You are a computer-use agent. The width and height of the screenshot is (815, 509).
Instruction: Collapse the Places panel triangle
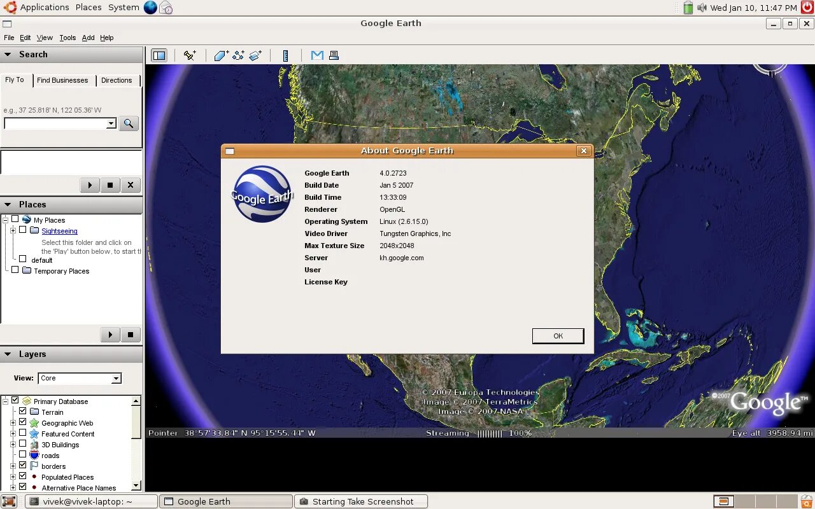click(8, 205)
